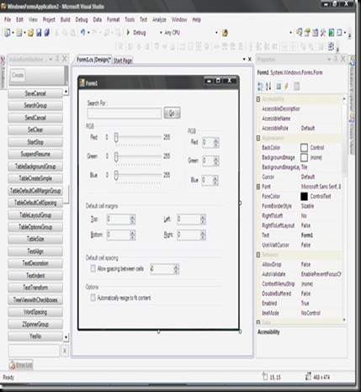Toggle the Allow spacing between cells checkbox
This screenshot has height=392, width=361.
93,268
